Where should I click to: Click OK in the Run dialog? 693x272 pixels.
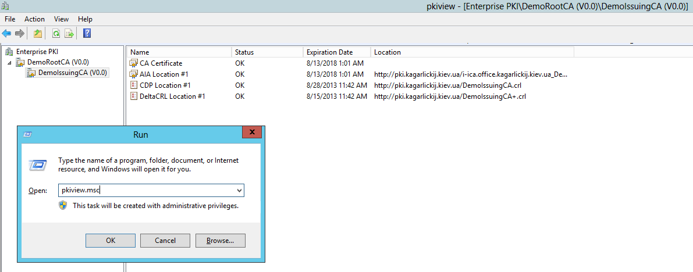pos(111,241)
